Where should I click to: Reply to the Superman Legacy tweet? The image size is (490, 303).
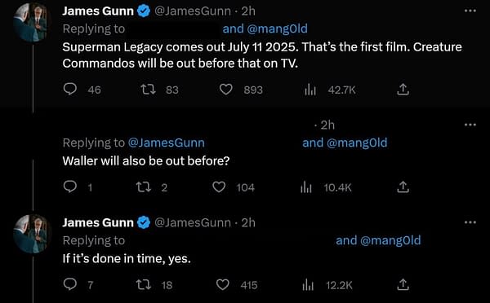coord(70,90)
